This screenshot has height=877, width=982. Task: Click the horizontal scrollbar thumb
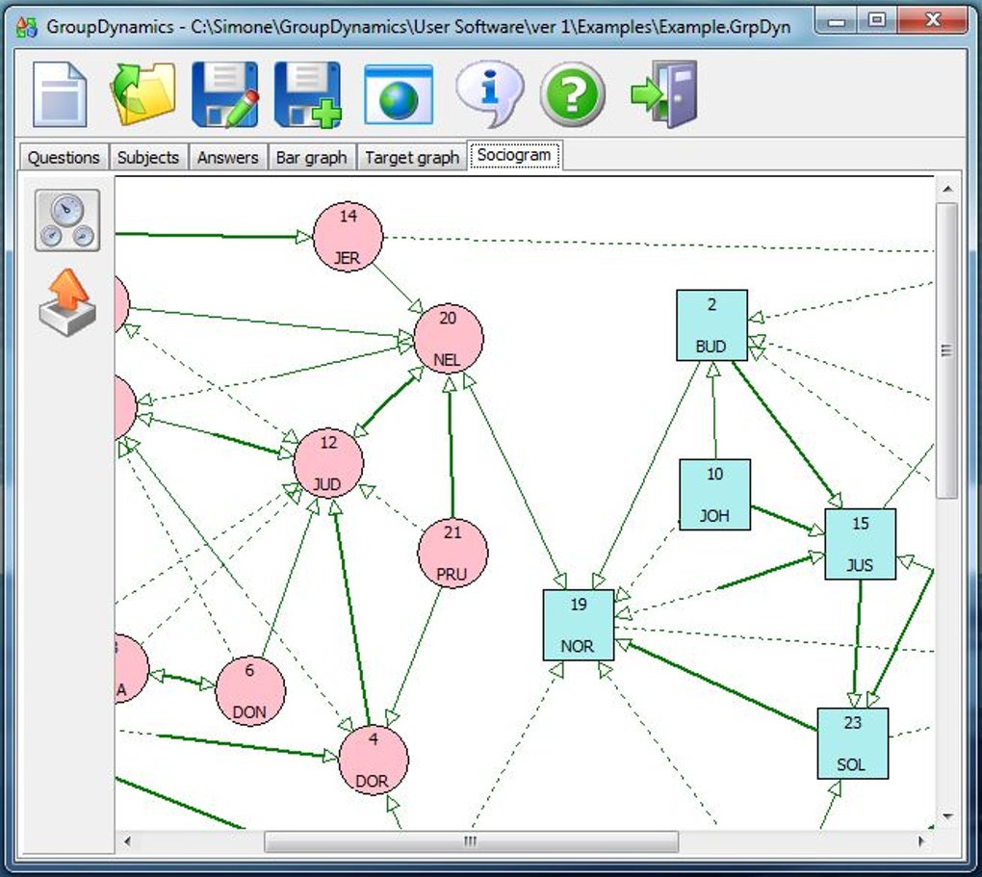click(x=471, y=841)
